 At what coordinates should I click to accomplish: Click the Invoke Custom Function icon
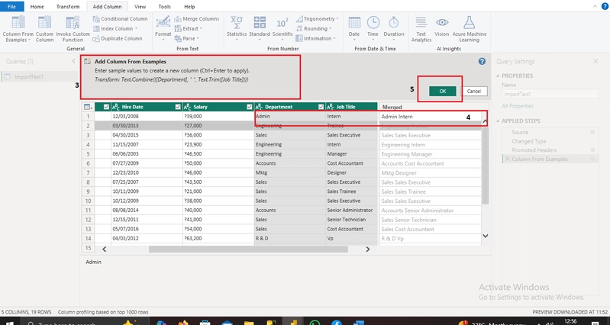pyautogui.click(x=73, y=23)
